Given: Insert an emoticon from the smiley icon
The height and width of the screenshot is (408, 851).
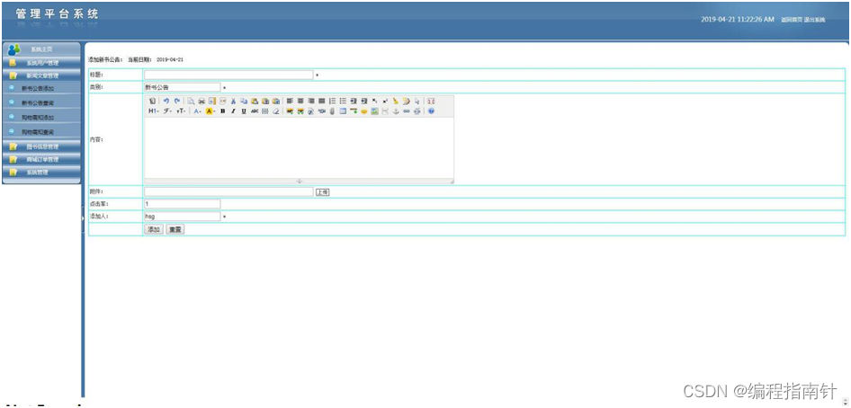Looking at the screenshot, I should tap(364, 111).
